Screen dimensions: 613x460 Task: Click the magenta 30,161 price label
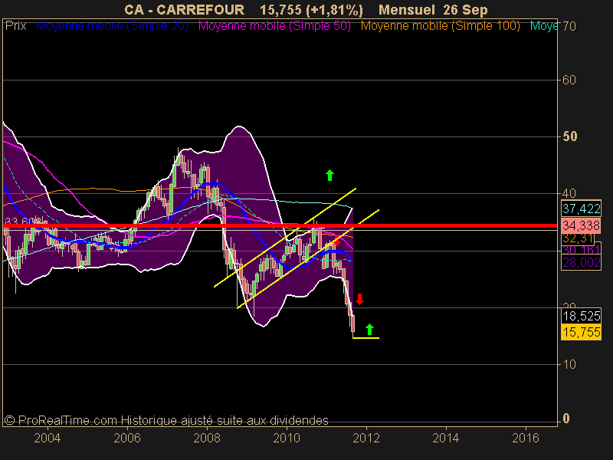(582, 250)
